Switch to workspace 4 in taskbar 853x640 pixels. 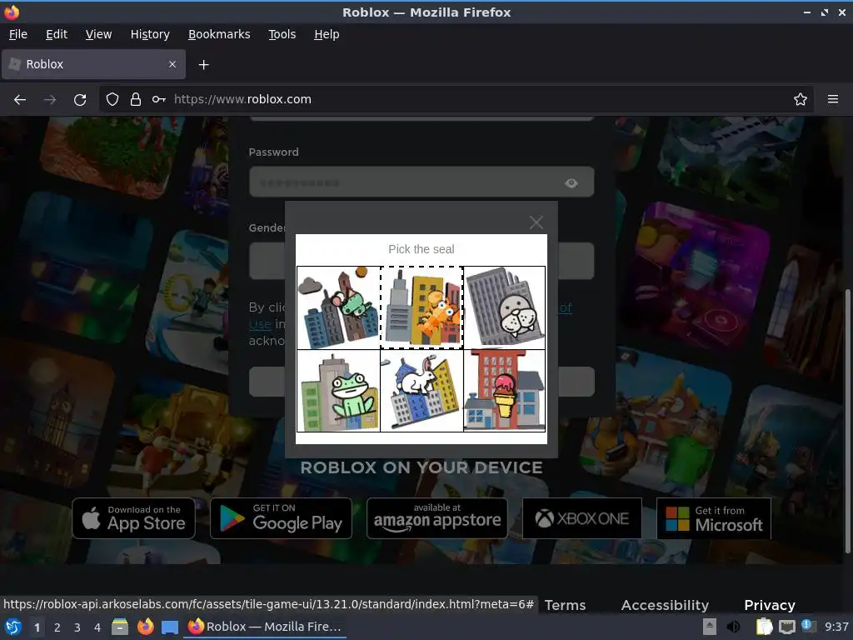pyautogui.click(x=97, y=627)
